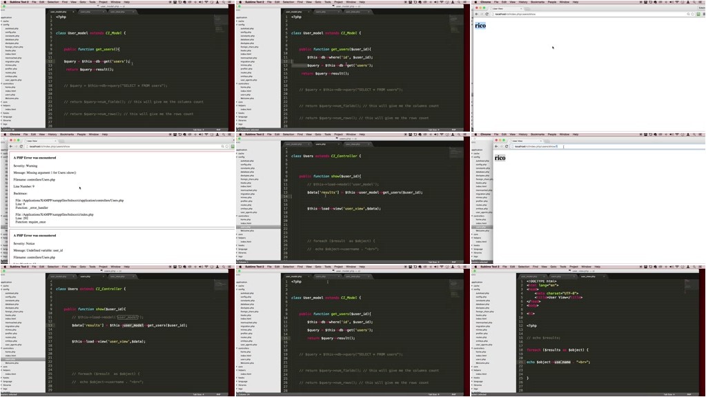Click line 12 code in top-left Sublime frame
Image resolution: width=706 pixels, height=397 pixels.
[x=97, y=61]
